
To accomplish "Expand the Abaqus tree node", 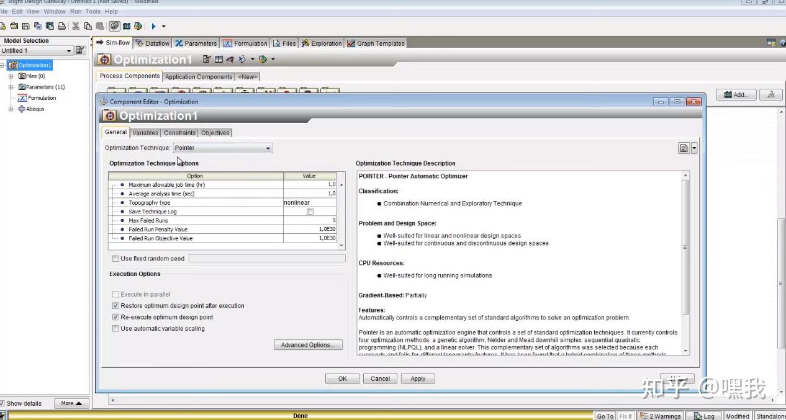I will 11,109.
